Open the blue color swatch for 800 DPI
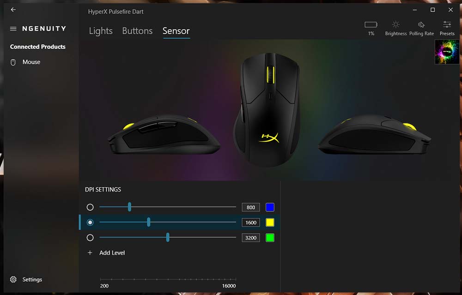Screen dimensions: 462x295 [x=270, y=207]
